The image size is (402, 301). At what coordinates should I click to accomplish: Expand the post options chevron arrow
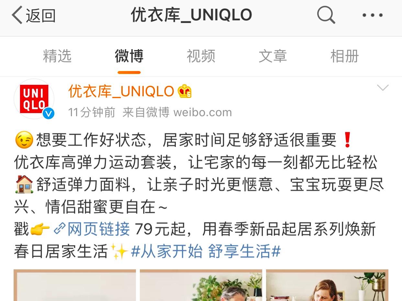click(x=383, y=88)
